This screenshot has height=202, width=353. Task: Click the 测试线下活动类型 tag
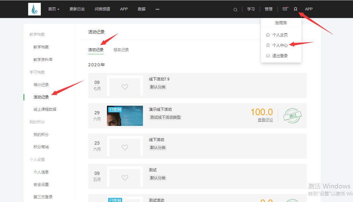[x=165, y=117]
